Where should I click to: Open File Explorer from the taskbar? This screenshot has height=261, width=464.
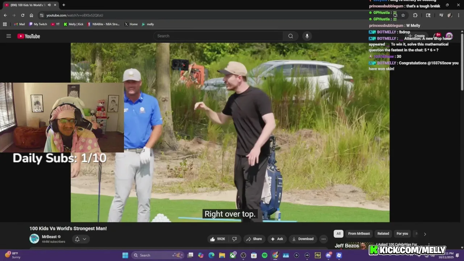point(222,255)
